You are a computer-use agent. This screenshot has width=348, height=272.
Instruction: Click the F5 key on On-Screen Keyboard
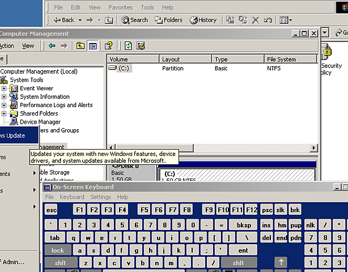pyautogui.click(x=145, y=210)
